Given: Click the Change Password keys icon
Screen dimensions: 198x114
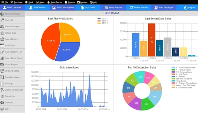Looking at the screenshot, I should pos(2,90).
